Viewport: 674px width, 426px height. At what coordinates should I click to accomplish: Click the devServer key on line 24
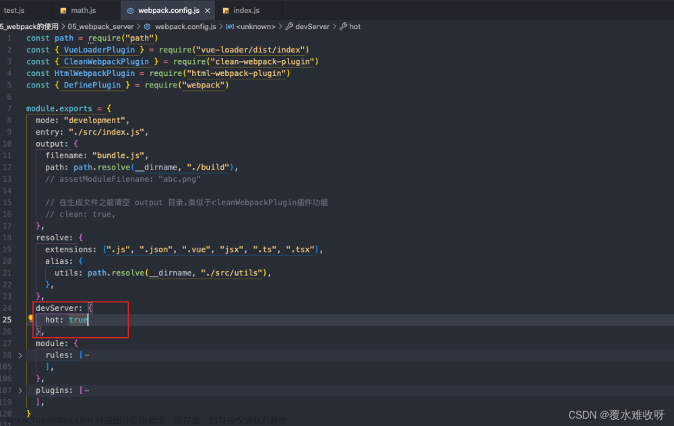[x=57, y=308]
